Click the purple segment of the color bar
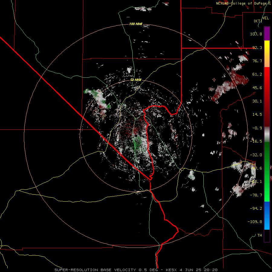The image size is (272, 272). click(x=267, y=34)
